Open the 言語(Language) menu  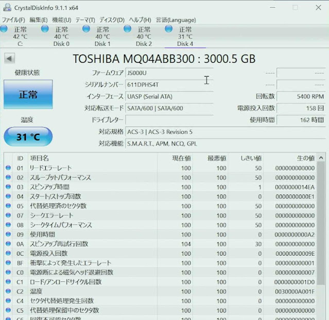(x=176, y=20)
